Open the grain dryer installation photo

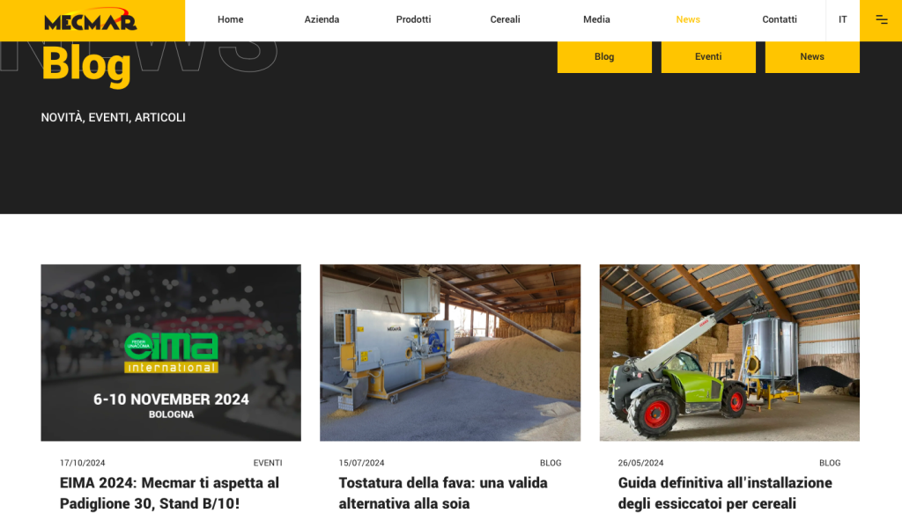click(729, 353)
